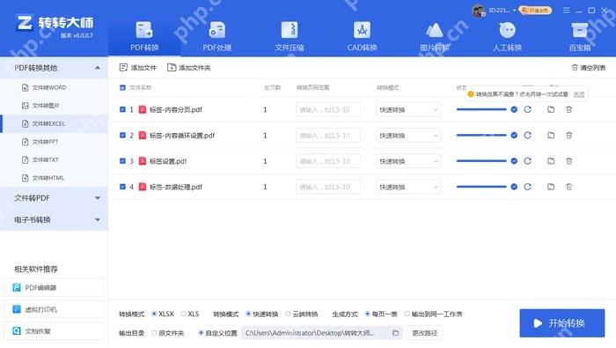Open the 图片转换 tab
Image resolution: width=616 pixels, height=348 pixels.
434,36
